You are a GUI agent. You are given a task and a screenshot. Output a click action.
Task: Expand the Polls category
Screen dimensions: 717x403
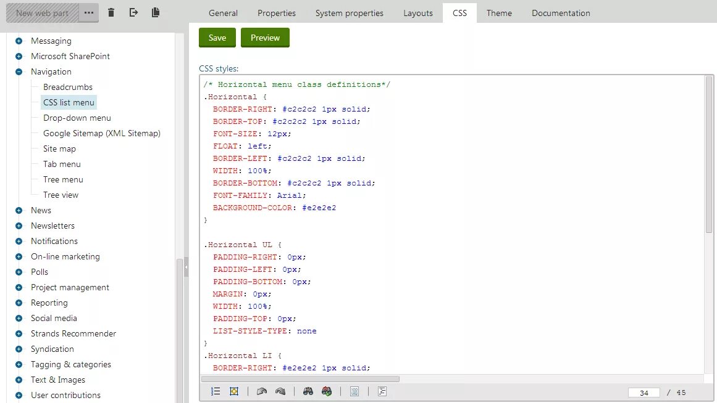19,272
